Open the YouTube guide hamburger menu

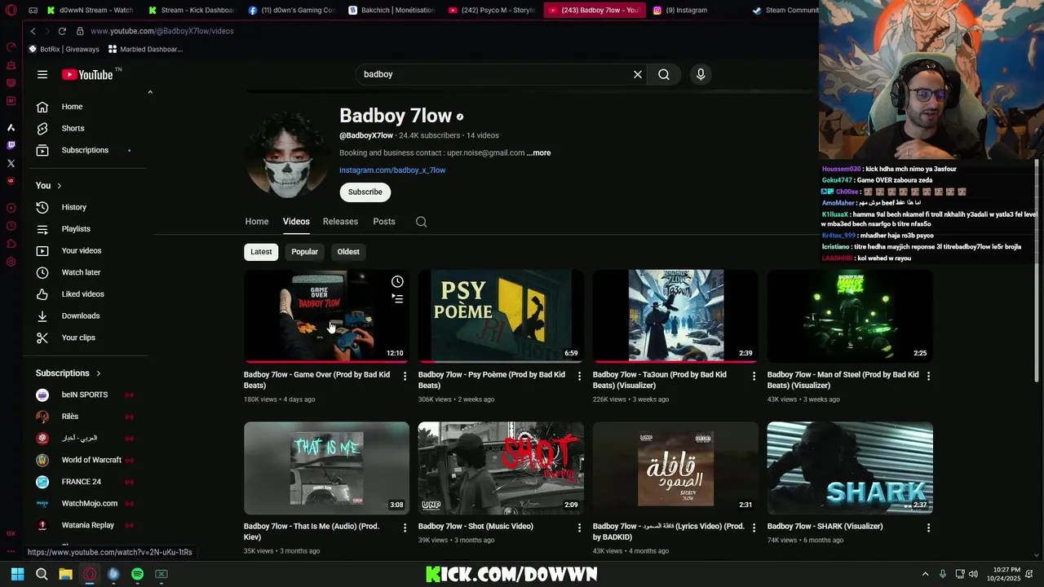click(x=42, y=74)
